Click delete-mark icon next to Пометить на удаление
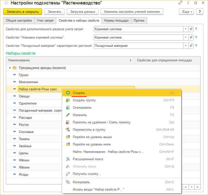The width and height of the screenshot is (208, 195). click(x=68, y=122)
